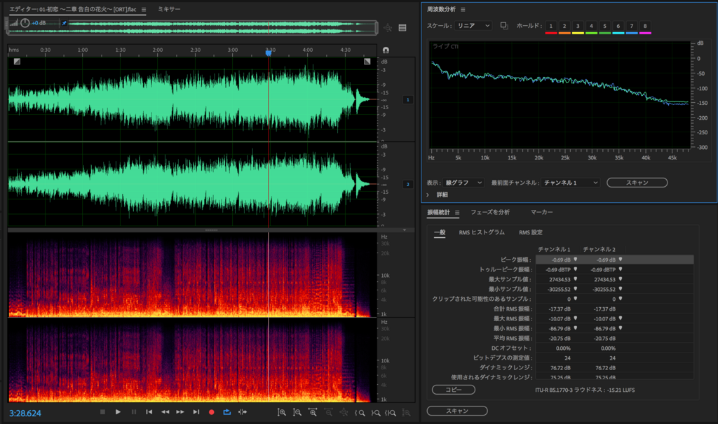718x424 pixels.
Task: Toggle hold button 7
Action: click(x=632, y=26)
